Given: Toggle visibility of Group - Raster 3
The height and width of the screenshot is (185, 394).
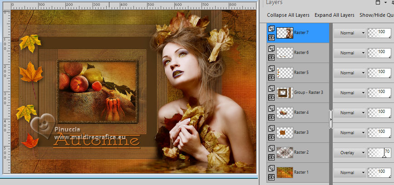Looking at the screenshot, I should (271, 97).
